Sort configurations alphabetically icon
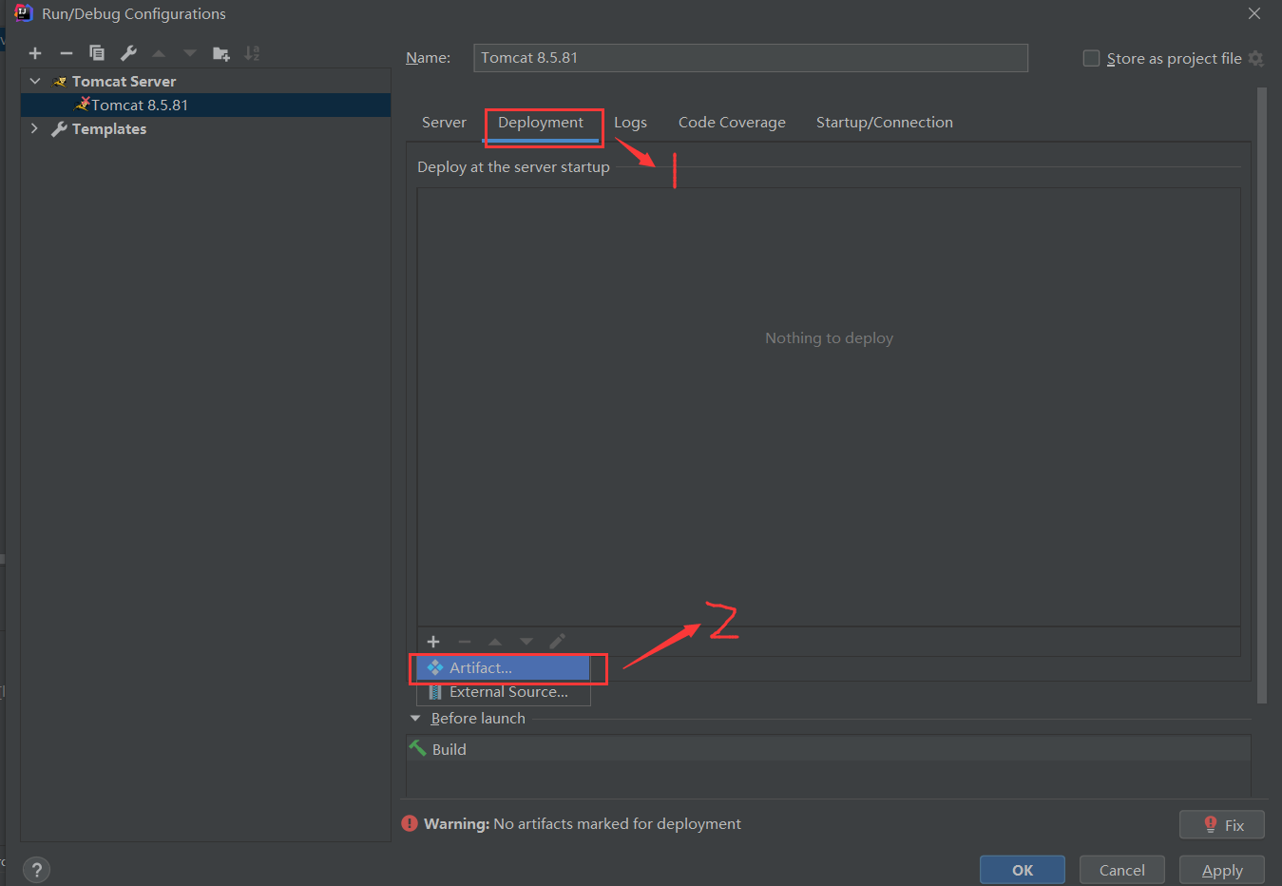This screenshot has height=886, width=1282. pyautogui.click(x=252, y=53)
